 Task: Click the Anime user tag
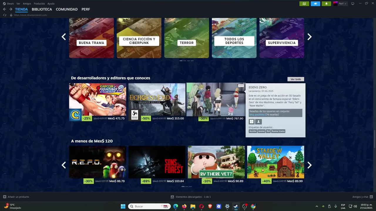point(261,131)
